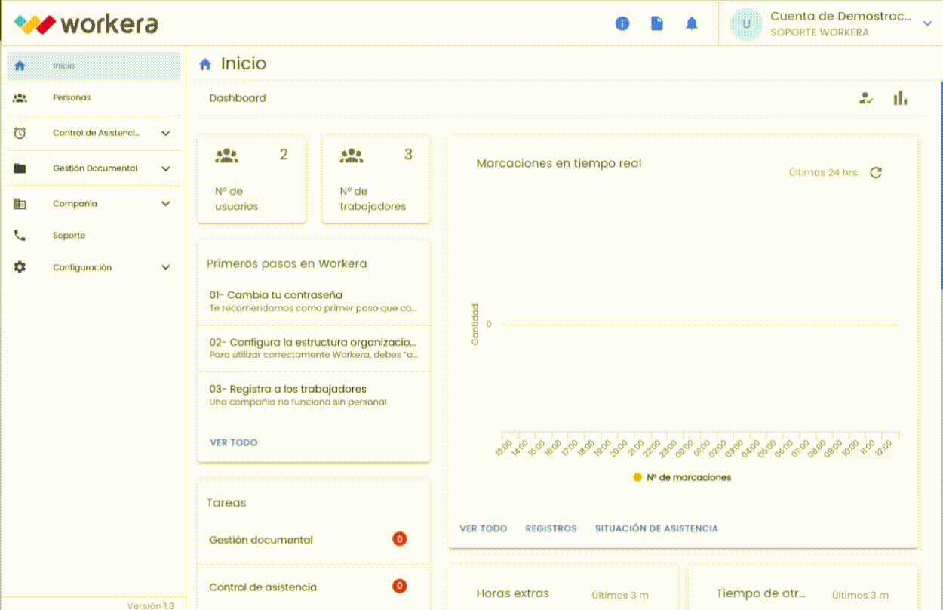Expand Control de Asistencia chevron
943x610 pixels.
tap(166, 133)
